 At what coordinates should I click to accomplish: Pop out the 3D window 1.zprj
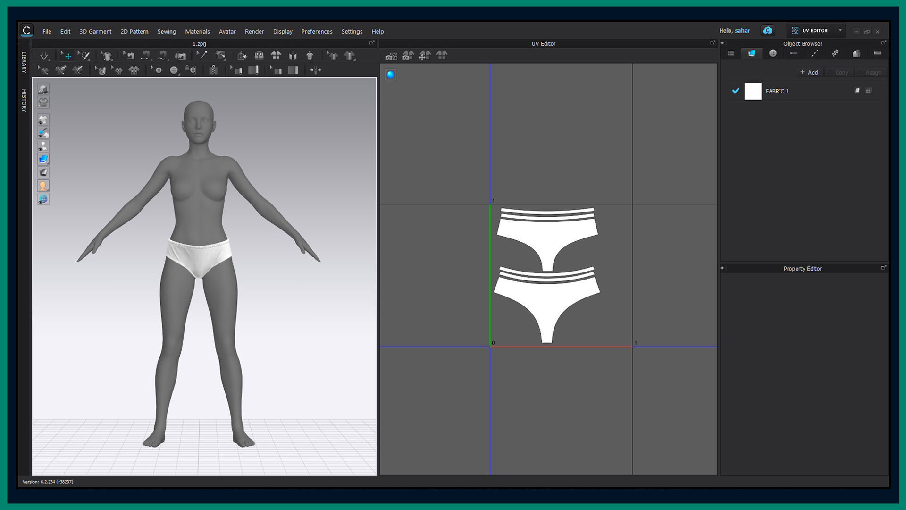click(x=372, y=43)
